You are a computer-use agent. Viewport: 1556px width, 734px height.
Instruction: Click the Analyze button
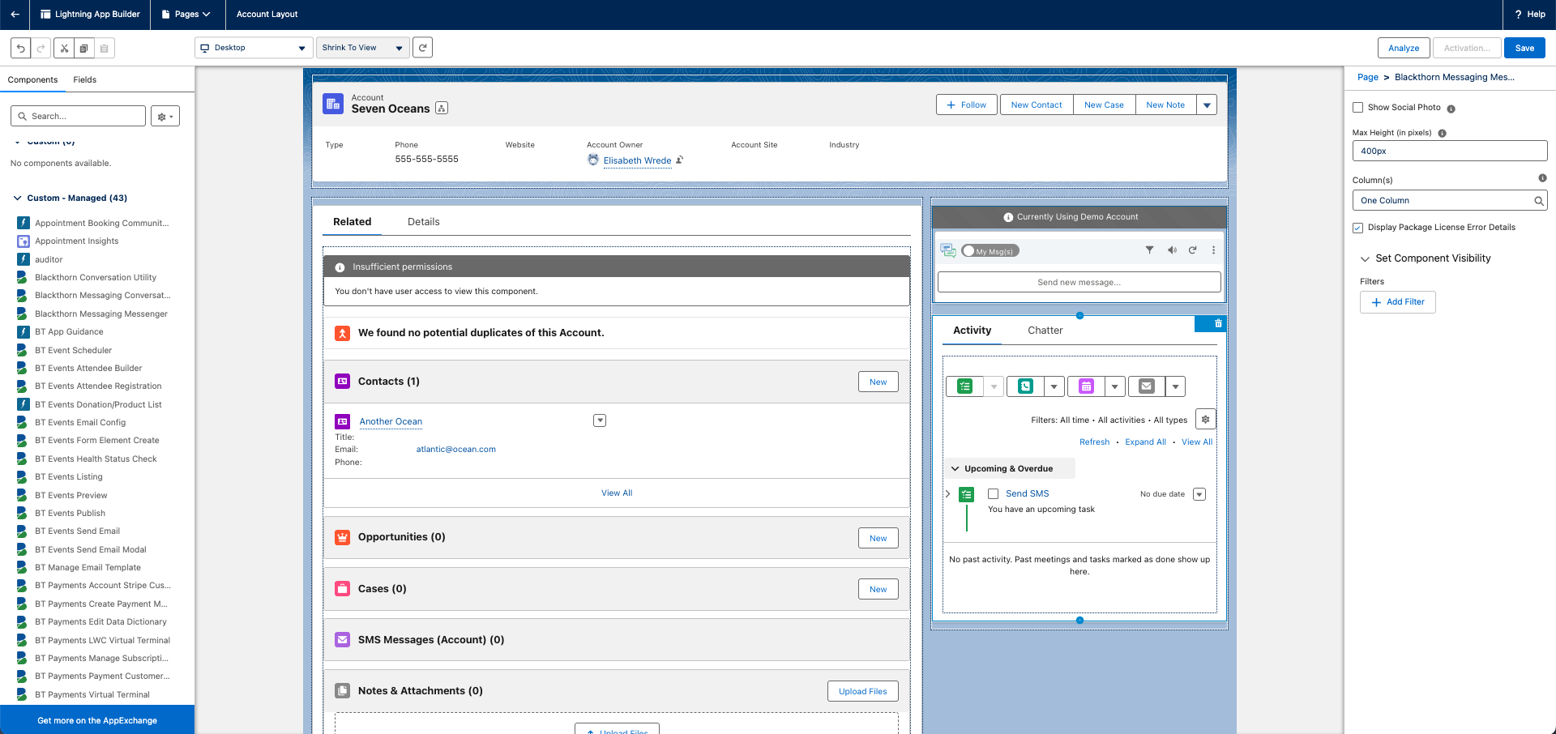point(1404,48)
